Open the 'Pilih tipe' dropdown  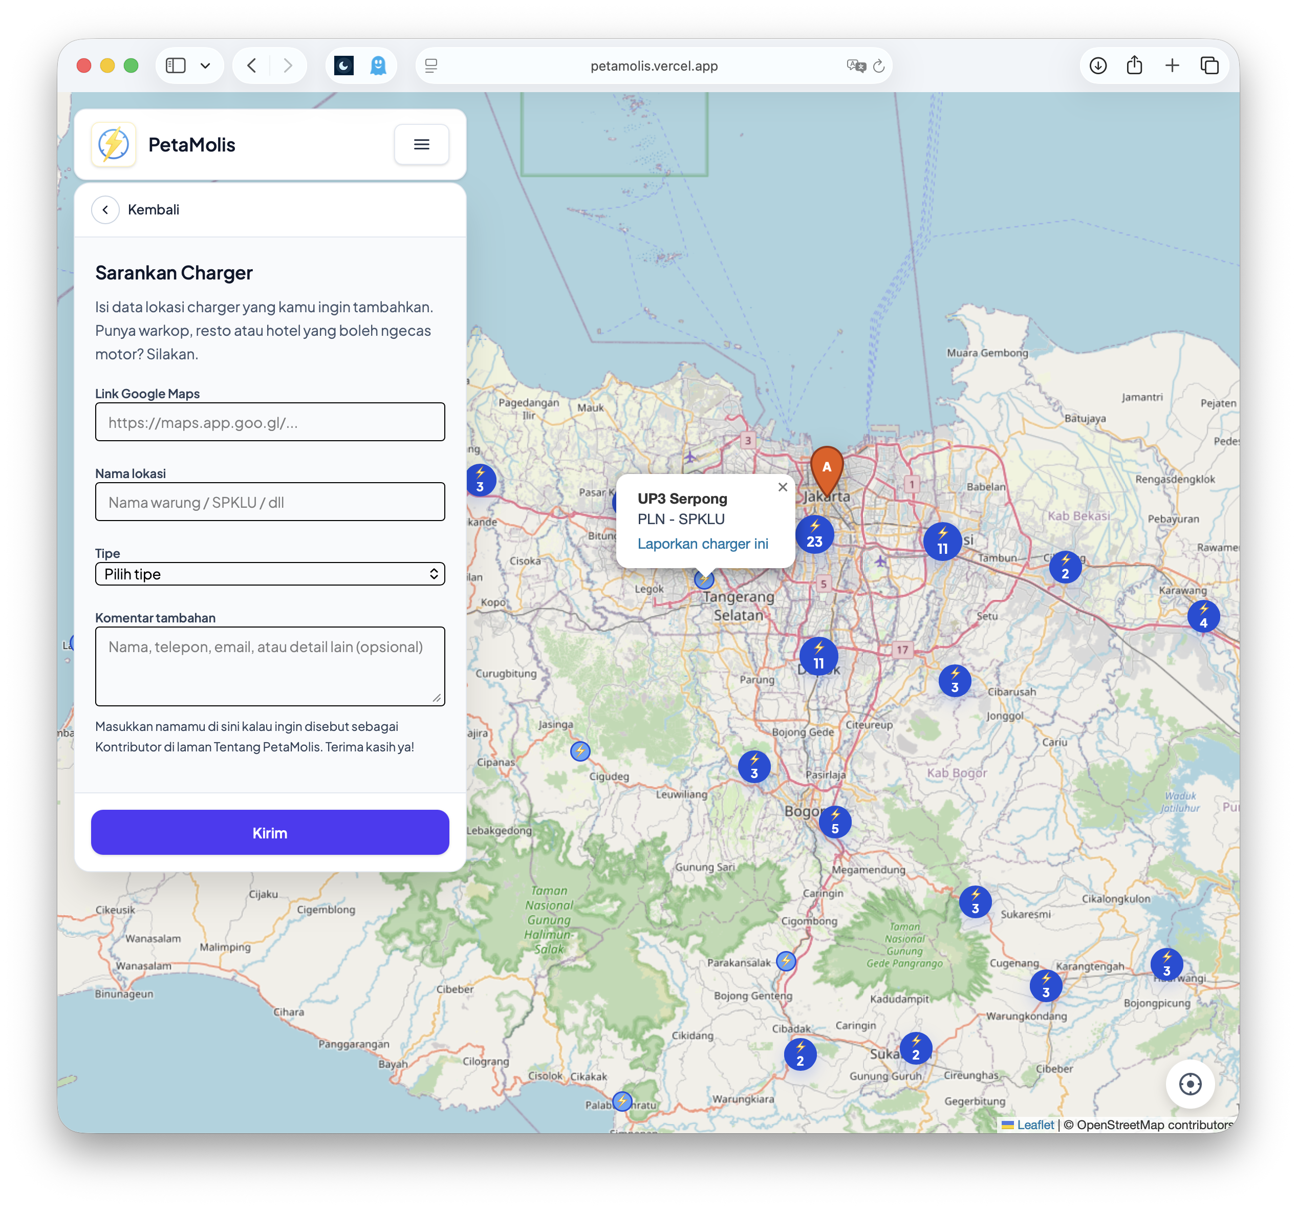coord(269,573)
